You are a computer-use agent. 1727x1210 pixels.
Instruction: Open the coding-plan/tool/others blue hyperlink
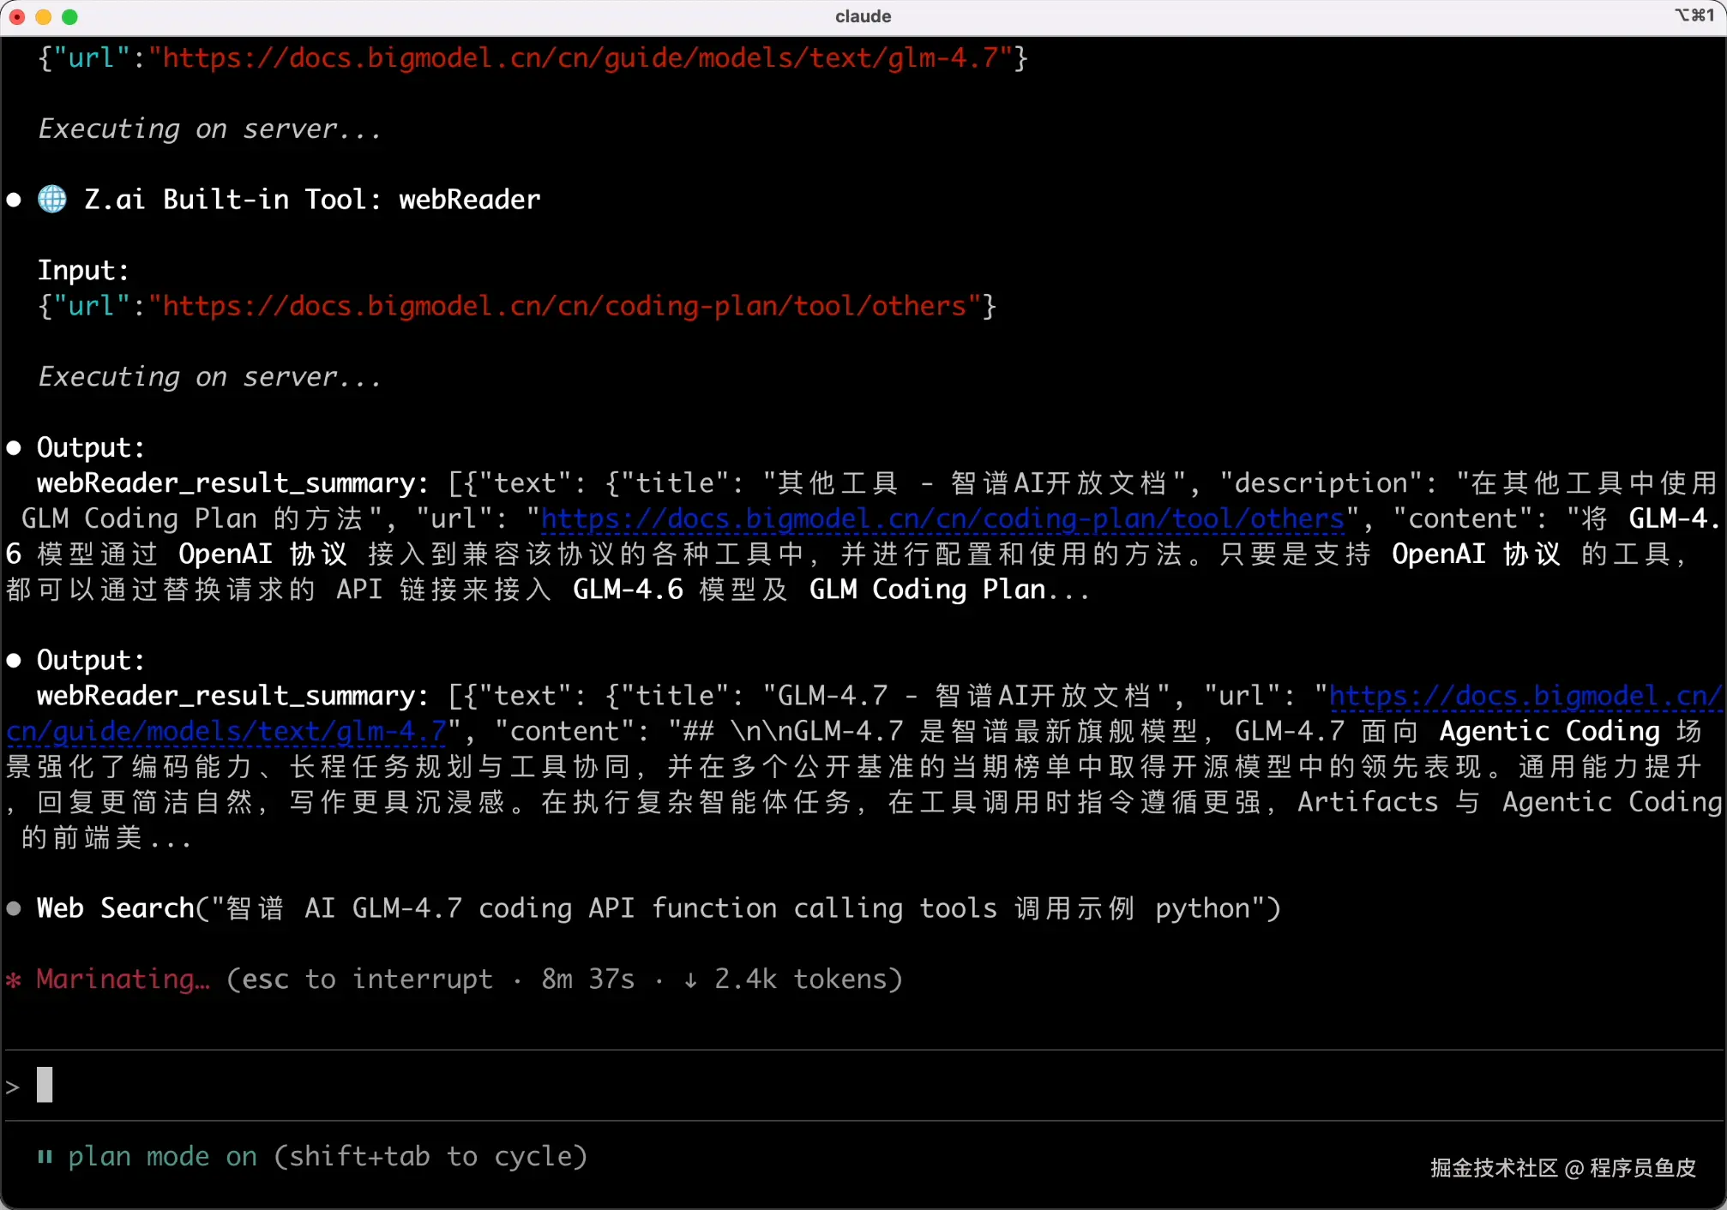point(942,518)
